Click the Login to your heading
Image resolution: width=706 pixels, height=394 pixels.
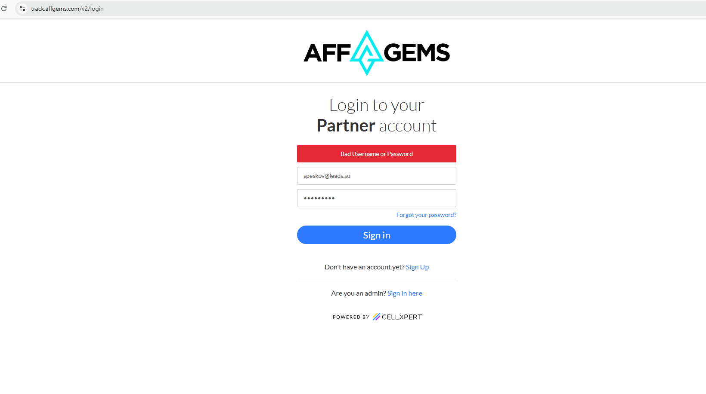point(377,105)
